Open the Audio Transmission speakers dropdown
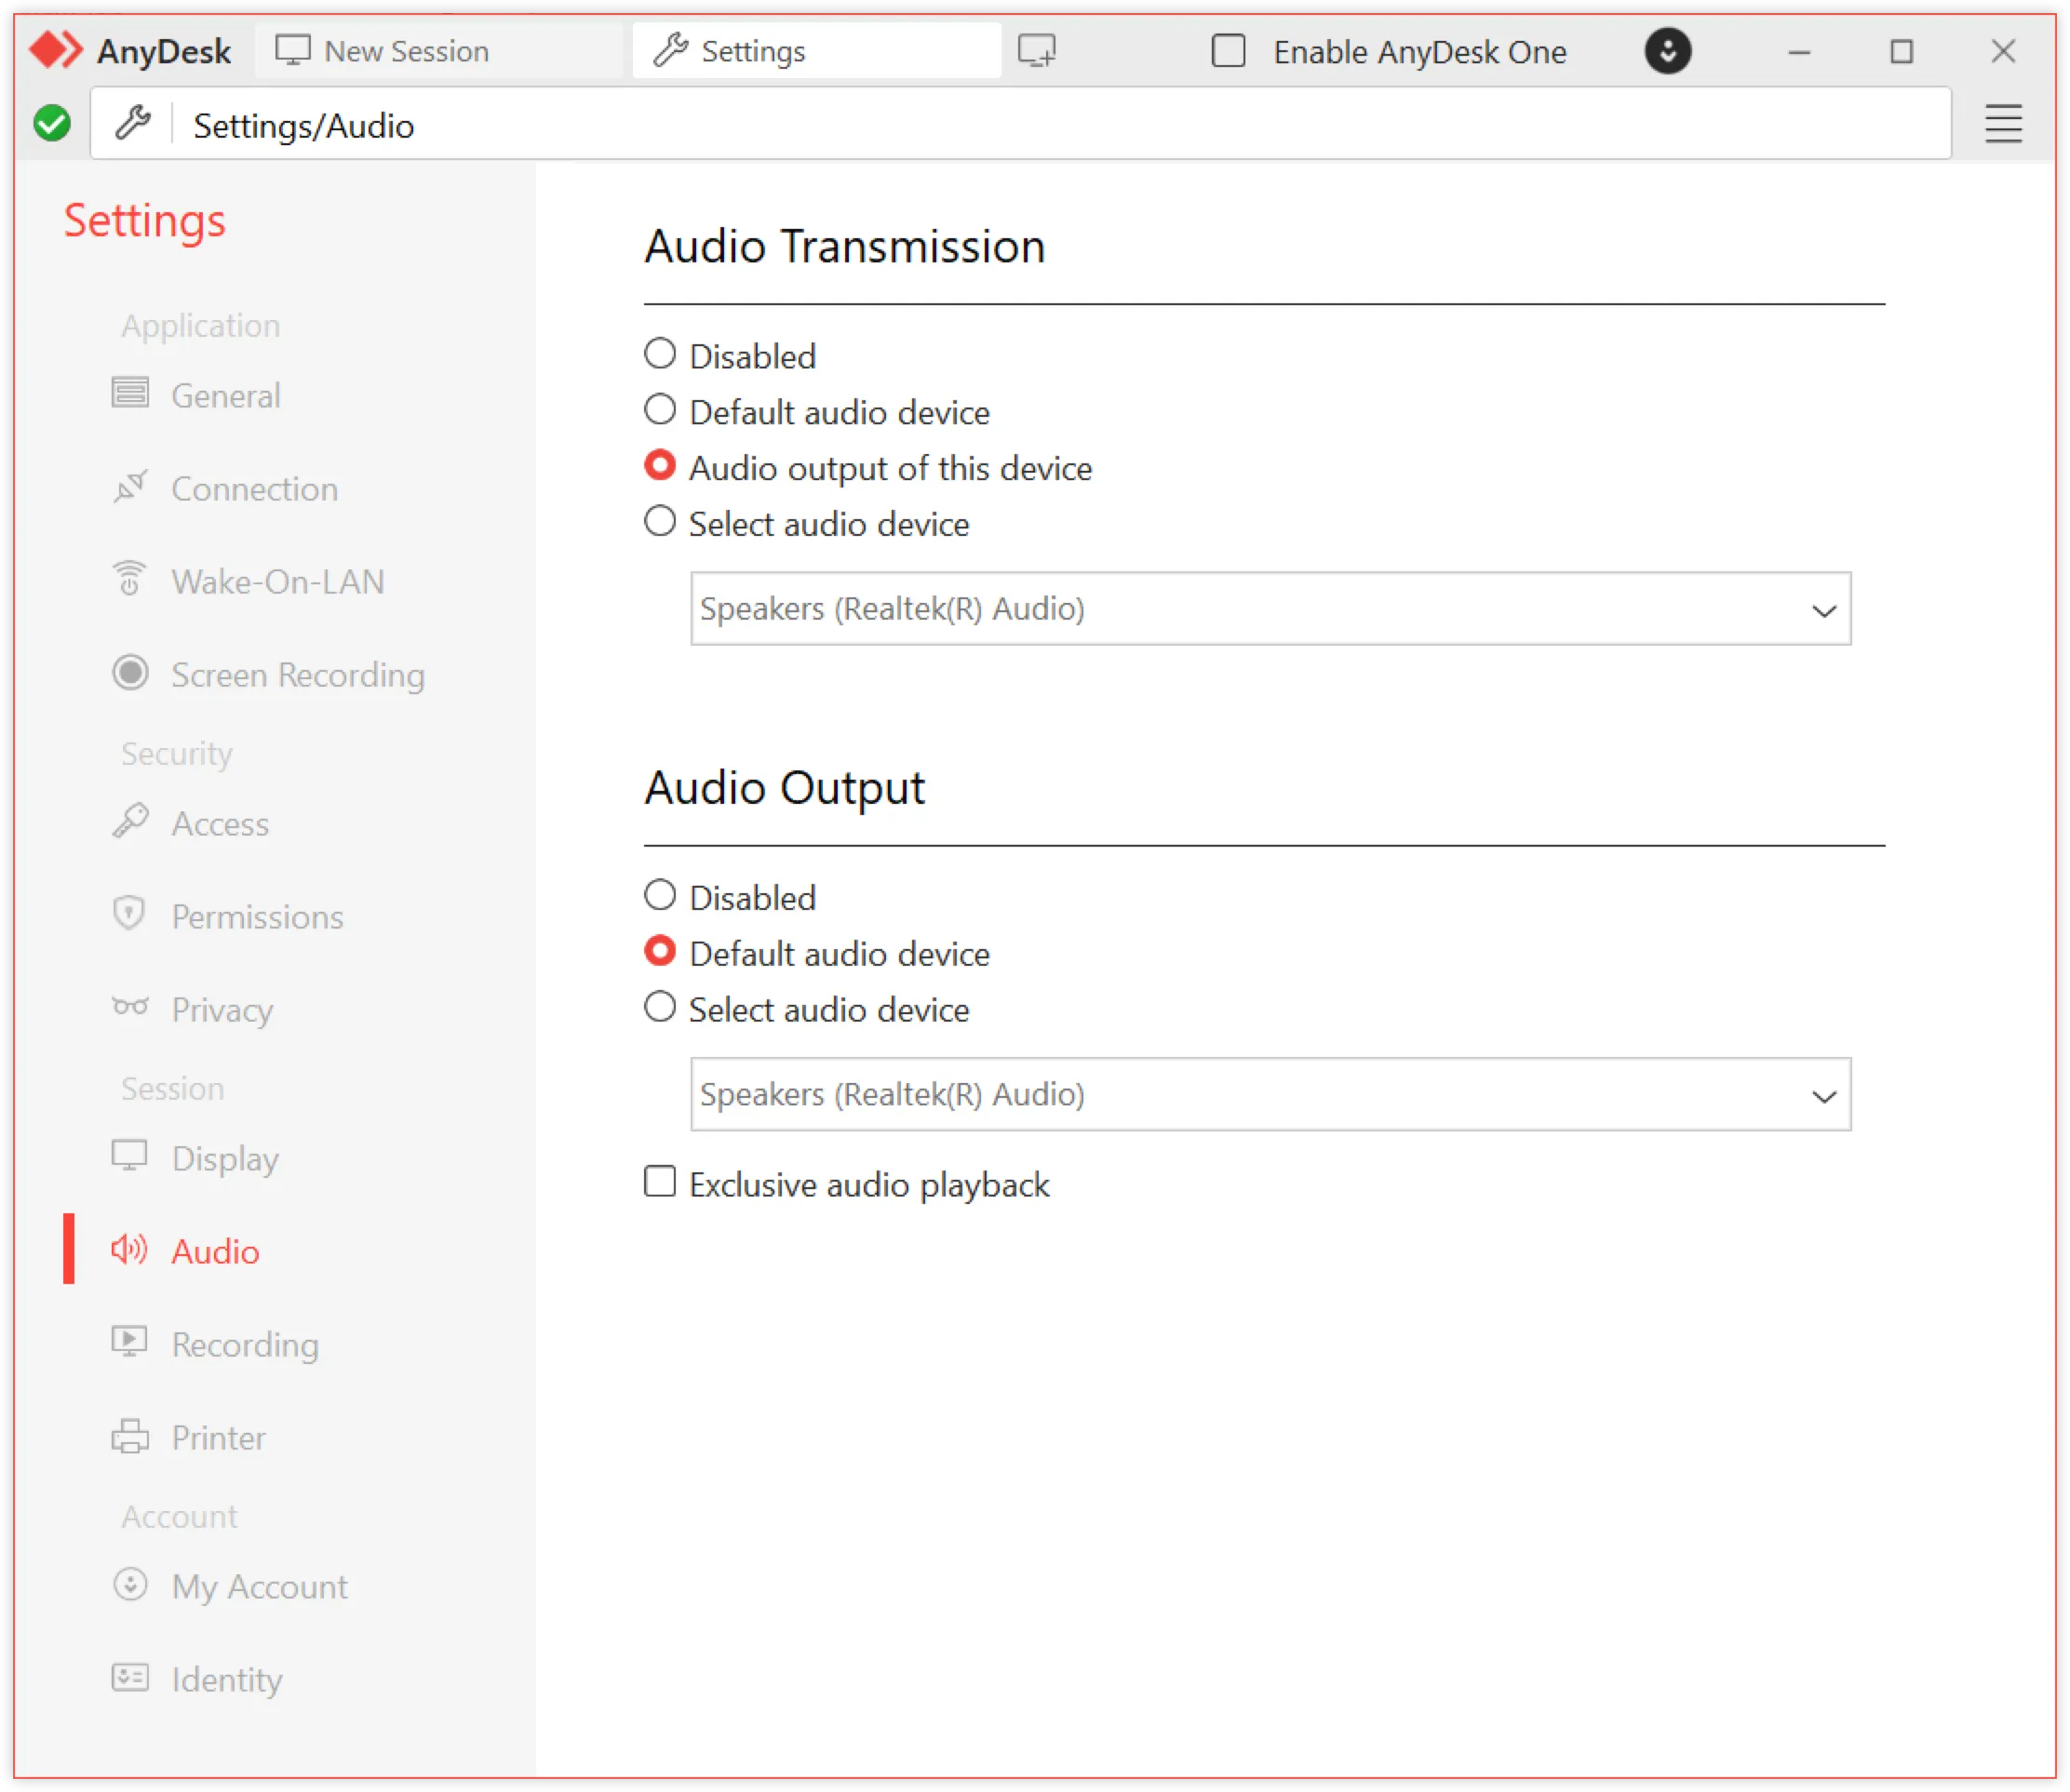 1825,608
